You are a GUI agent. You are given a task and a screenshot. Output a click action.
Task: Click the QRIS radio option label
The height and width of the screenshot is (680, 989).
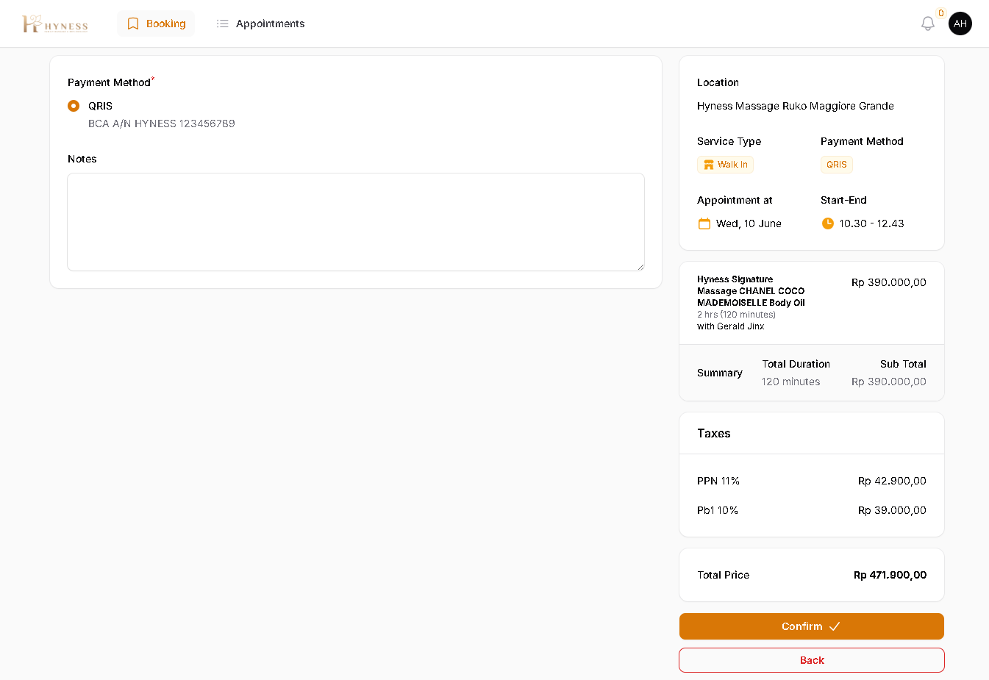100,106
